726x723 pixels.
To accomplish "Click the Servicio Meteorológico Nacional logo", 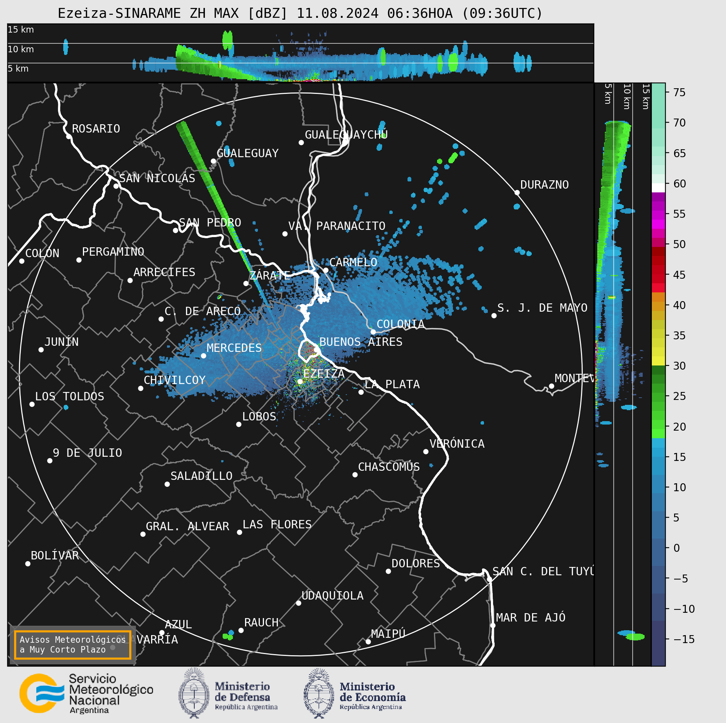I will click(x=86, y=693).
